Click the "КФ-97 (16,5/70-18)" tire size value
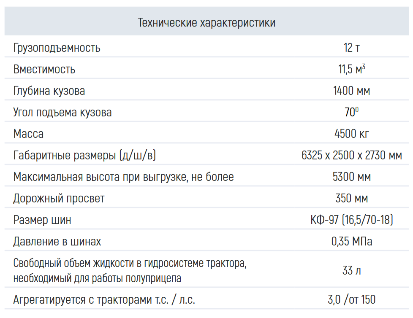Image resolution: width=413 pixels, height=318 pixels. 351,220
